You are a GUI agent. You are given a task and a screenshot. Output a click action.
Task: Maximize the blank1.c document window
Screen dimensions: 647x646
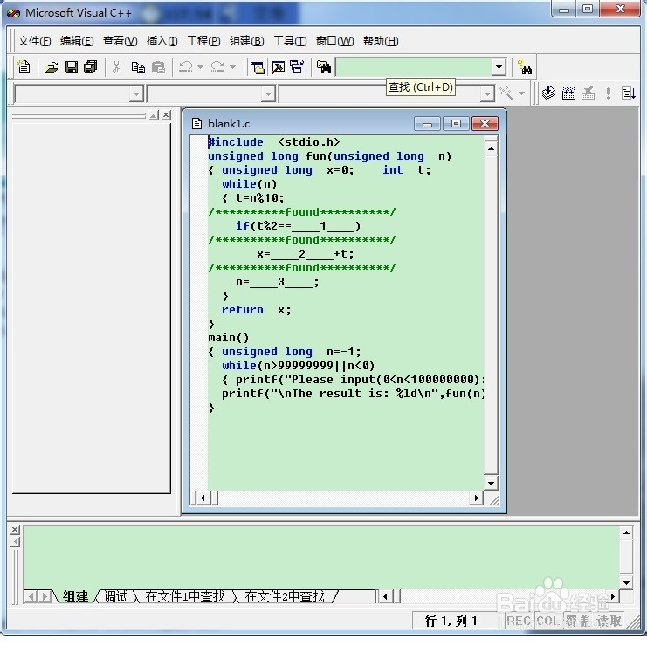pos(456,124)
